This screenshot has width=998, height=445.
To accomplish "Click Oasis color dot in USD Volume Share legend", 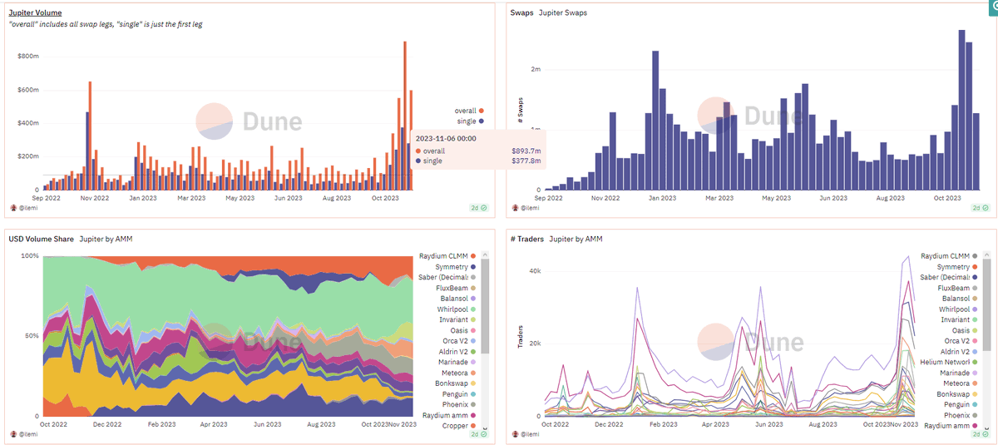I will [x=472, y=330].
